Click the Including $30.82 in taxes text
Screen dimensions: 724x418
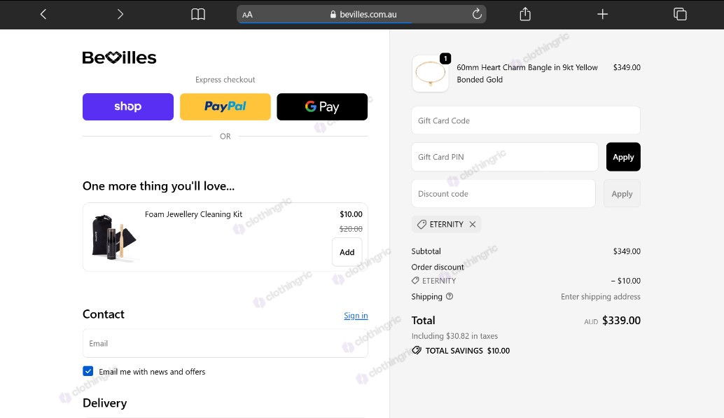(455, 336)
